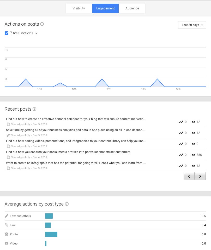Click the teal bar next to Photo

[51, 234]
